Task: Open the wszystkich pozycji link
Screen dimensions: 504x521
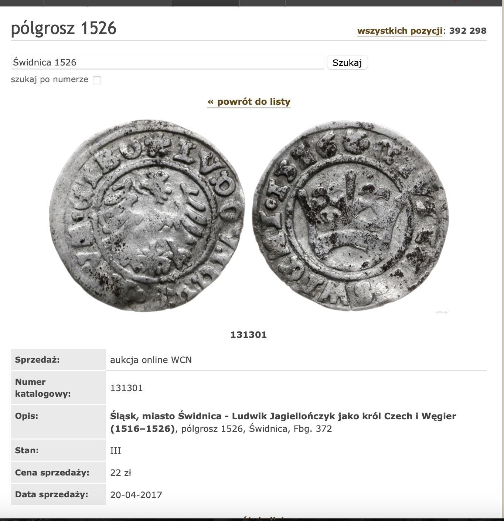Action: tap(400, 31)
